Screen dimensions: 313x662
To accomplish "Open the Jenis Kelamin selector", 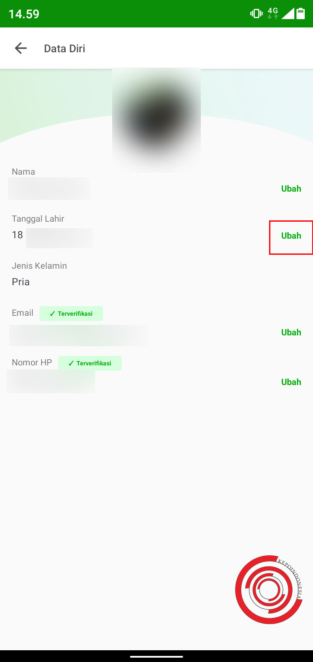I will [x=39, y=266].
